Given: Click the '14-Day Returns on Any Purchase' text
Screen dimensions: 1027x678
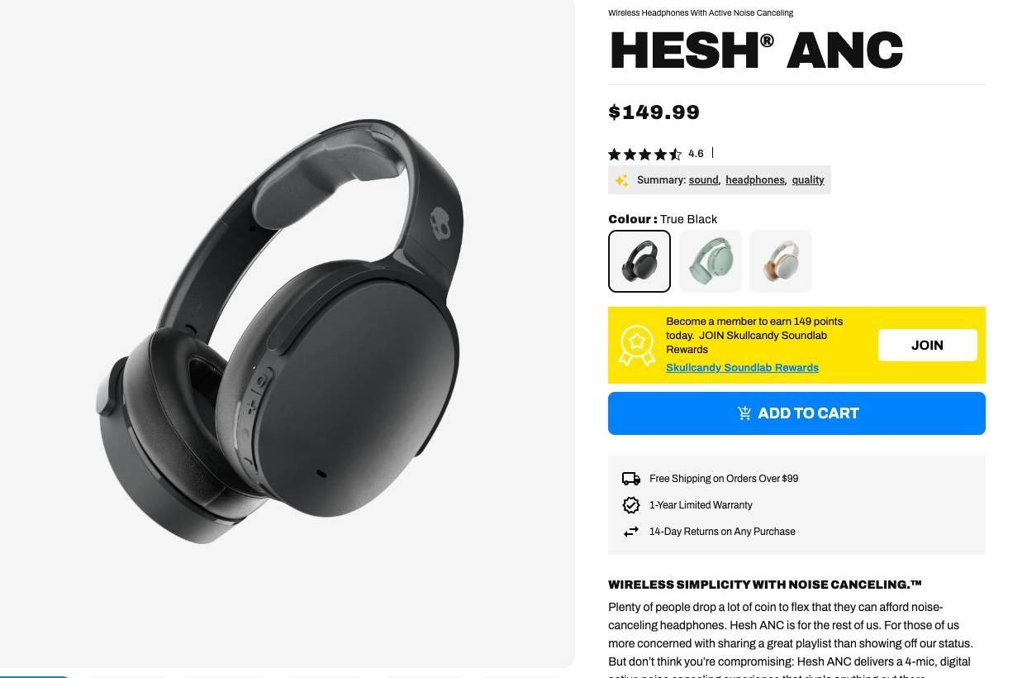Looking at the screenshot, I should (x=722, y=532).
